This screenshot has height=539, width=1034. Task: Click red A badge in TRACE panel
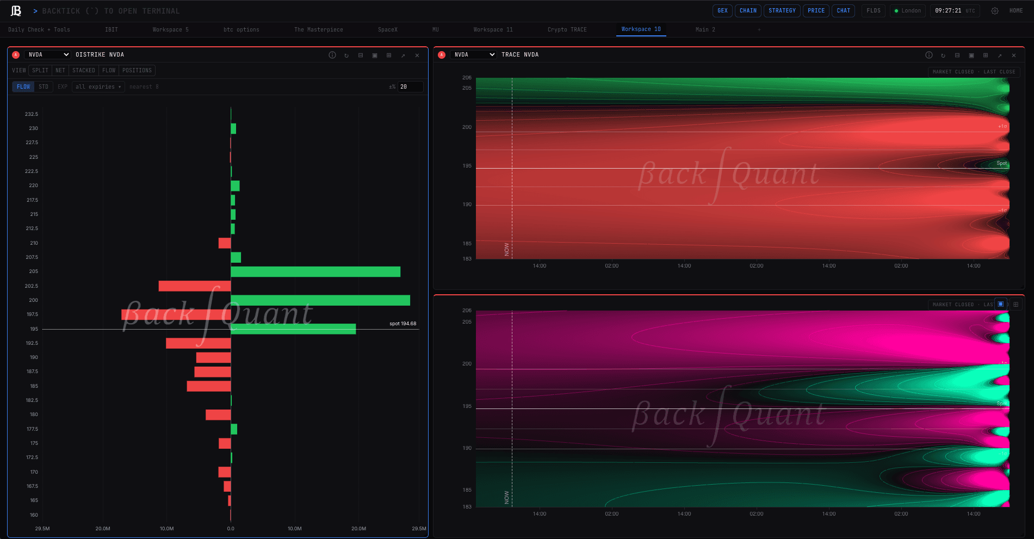442,55
